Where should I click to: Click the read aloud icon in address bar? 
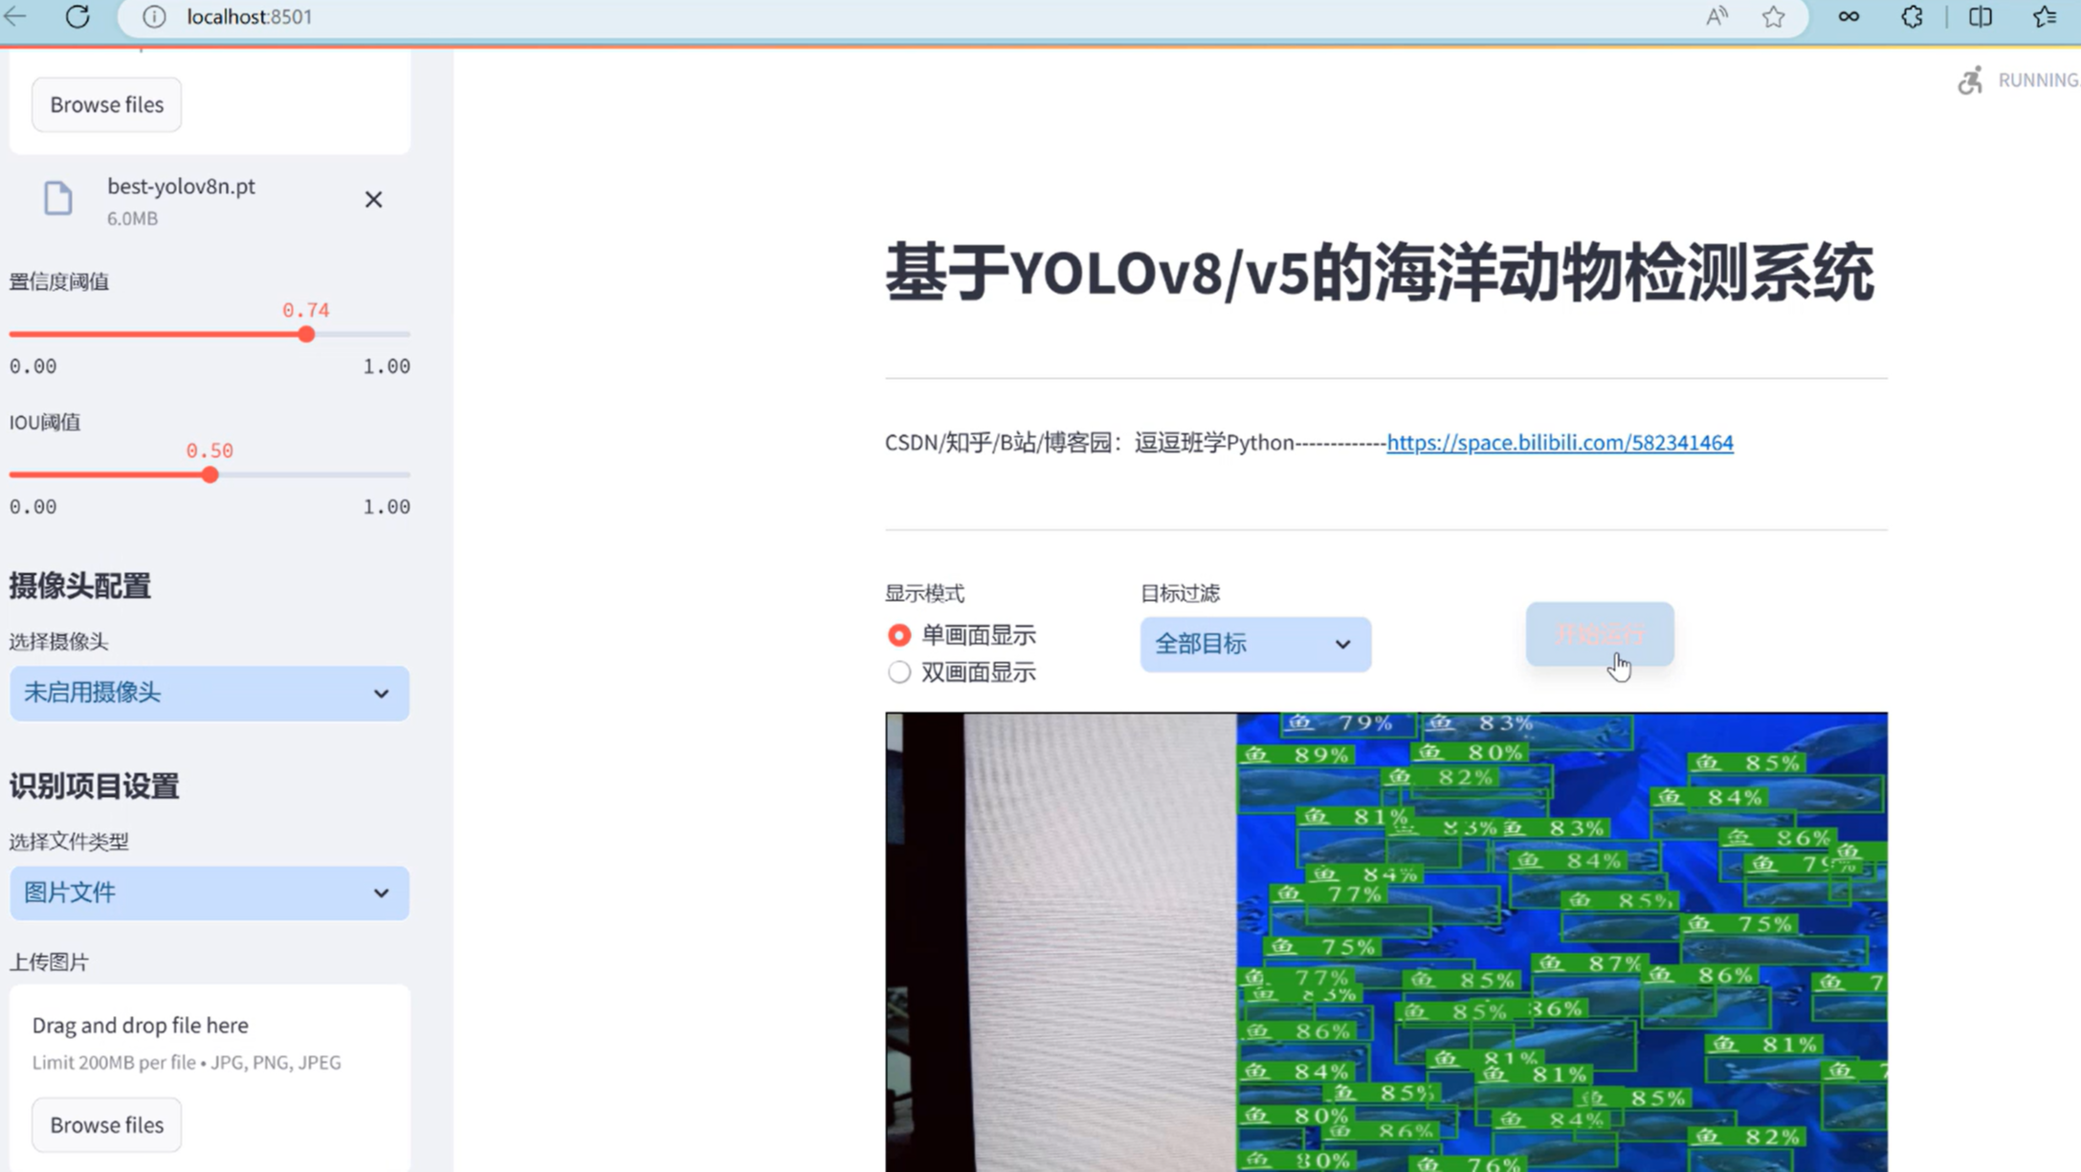tap(1716, 16)
